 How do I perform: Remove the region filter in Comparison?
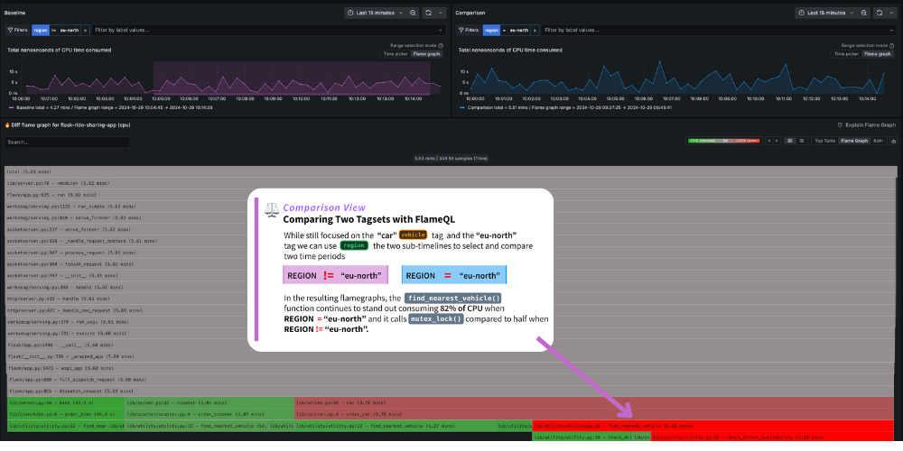point(535,30)
